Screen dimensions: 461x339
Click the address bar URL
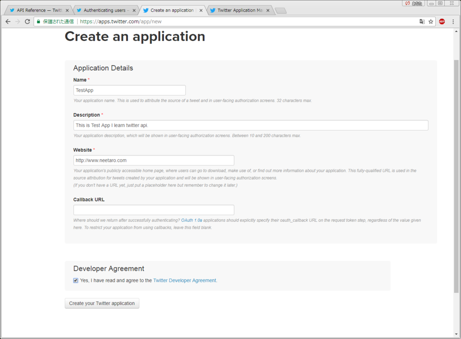coord(121,22)
